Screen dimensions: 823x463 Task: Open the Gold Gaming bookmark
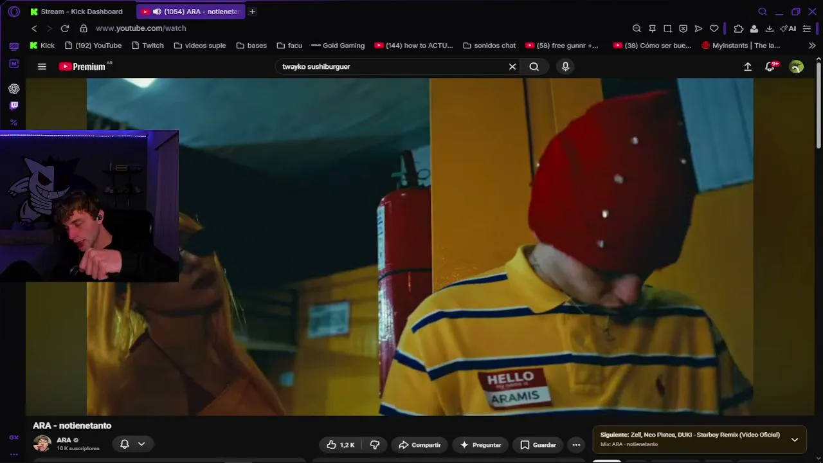[x=338, y=46]
